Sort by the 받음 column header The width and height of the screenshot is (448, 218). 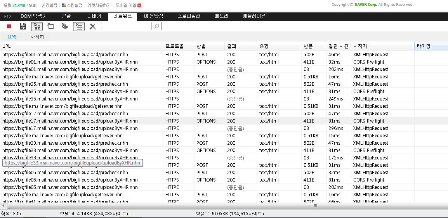(314, 46)
